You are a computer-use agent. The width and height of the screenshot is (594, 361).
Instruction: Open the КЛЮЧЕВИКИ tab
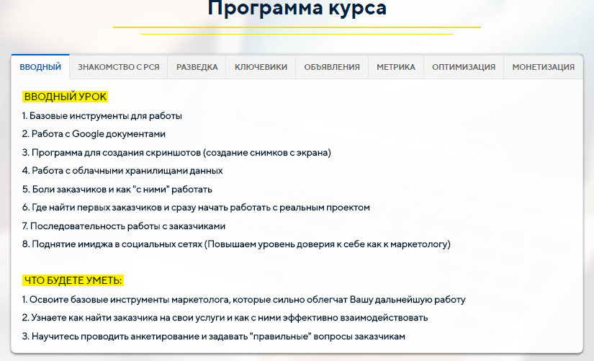(261, 67)
